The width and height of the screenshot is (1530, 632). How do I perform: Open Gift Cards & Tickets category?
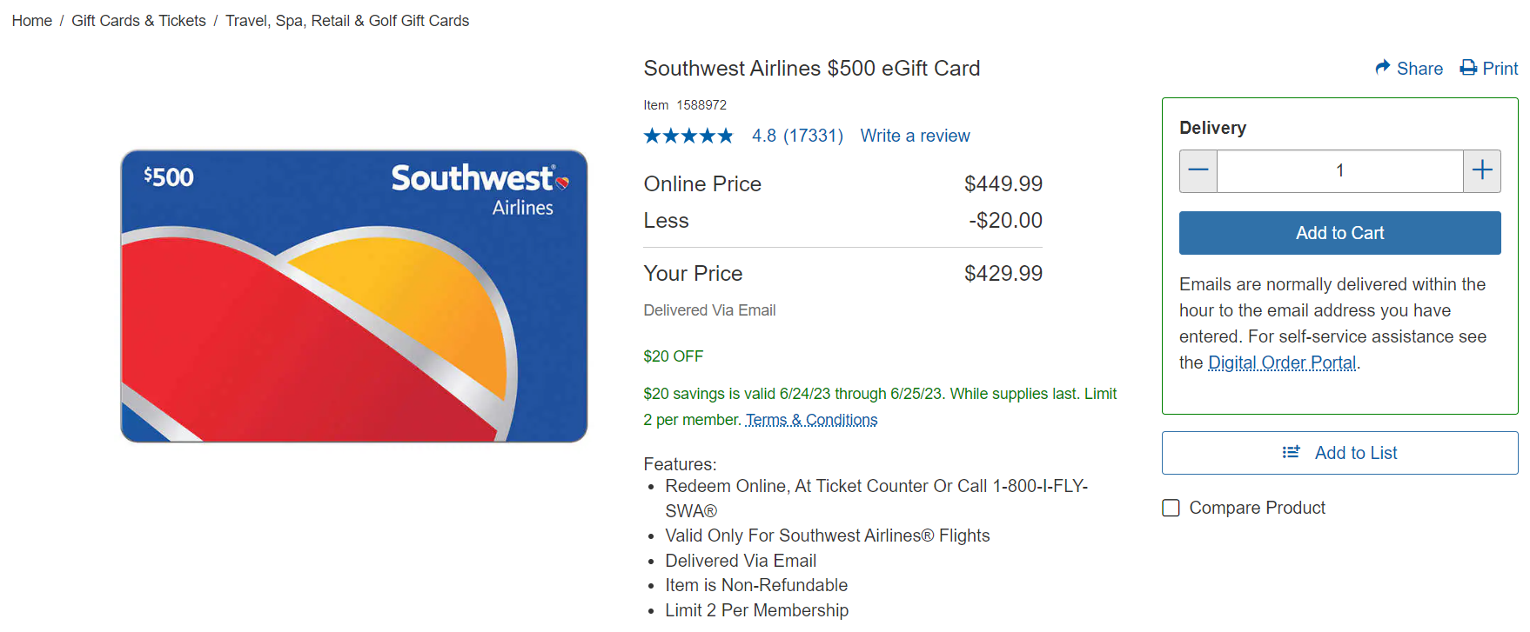[138, 20]
